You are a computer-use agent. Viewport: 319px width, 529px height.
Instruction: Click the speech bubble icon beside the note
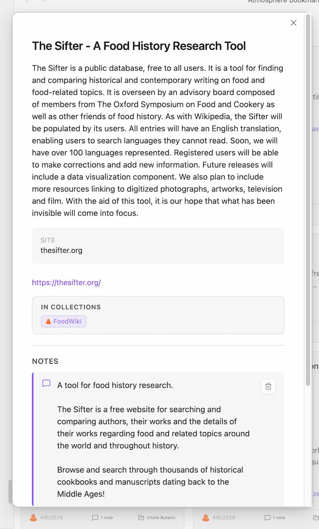click(46, 384)
